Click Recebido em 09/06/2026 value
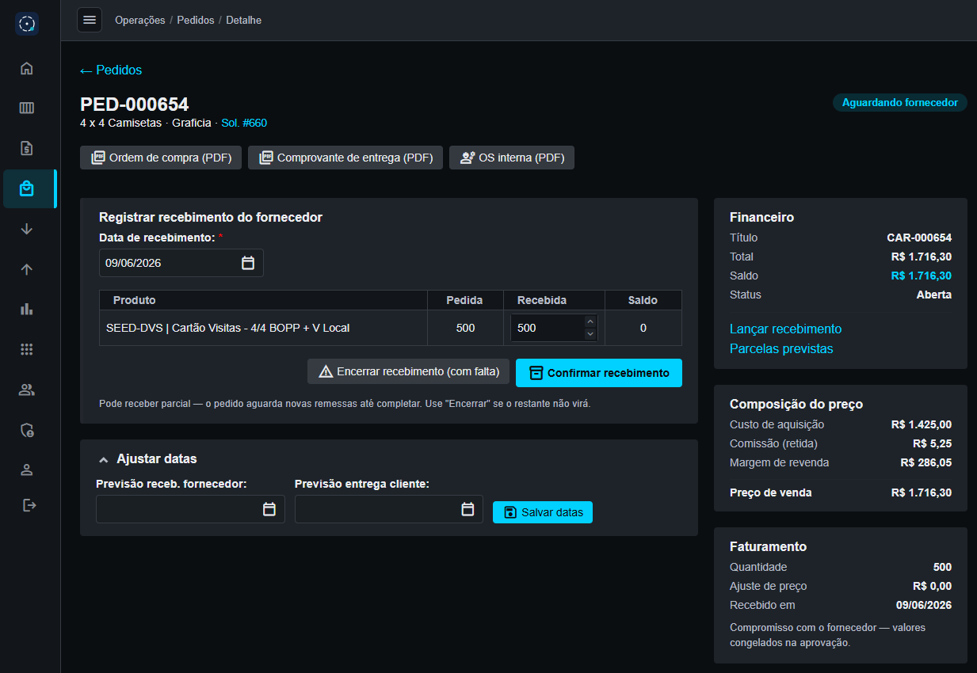The image size is (977, 673). 924,605
